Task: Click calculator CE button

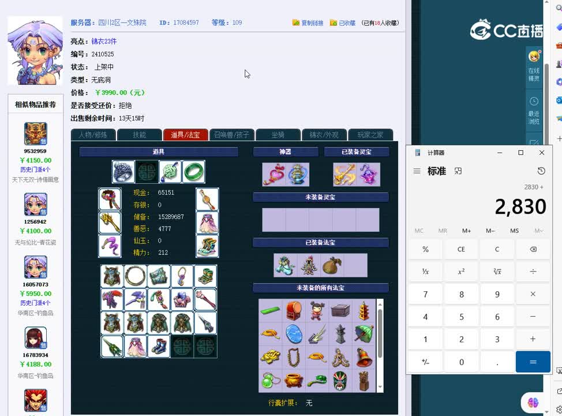Action: coord(461,249)
